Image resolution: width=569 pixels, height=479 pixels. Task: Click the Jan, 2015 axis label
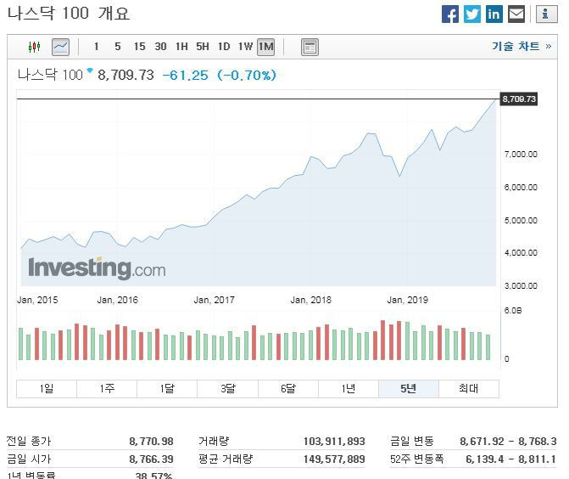click(37, 300)
